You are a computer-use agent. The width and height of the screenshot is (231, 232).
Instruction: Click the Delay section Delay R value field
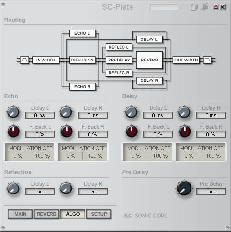211,115
